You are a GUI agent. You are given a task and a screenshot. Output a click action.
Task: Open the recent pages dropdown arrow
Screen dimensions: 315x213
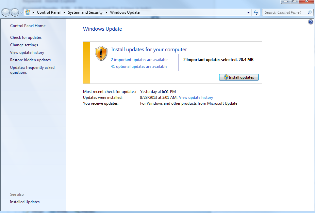click(x=22, y=13)
